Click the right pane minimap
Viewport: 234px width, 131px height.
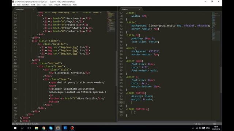[x=216, y=26]
